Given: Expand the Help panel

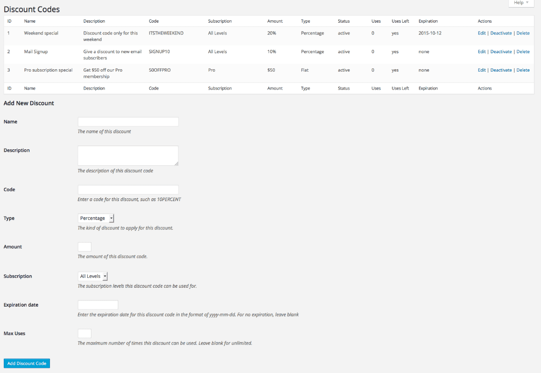Looking at the screenshot, I should (x=520, y=3).
